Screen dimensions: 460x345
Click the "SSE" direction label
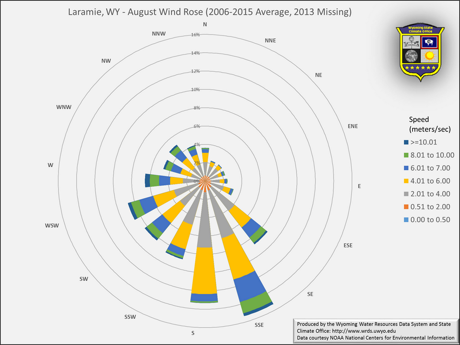[259, 325]
